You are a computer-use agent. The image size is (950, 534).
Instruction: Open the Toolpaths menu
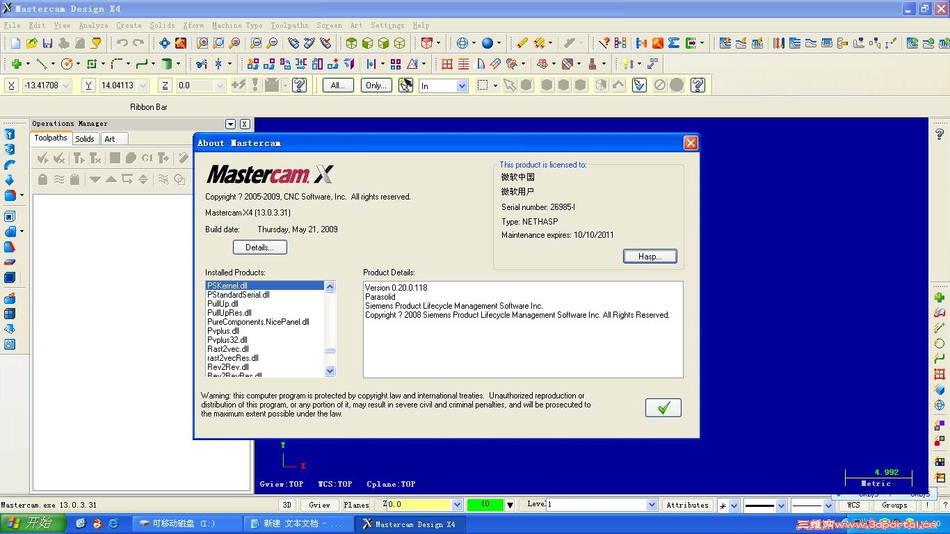click(x=289, y=26)
